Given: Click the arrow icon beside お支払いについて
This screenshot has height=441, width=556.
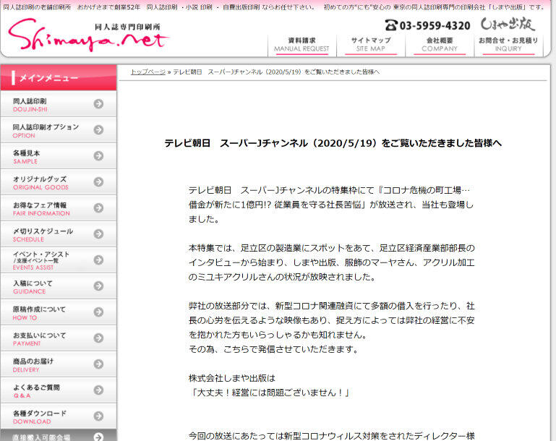Looking at the screenshot, I should point(98,338).
